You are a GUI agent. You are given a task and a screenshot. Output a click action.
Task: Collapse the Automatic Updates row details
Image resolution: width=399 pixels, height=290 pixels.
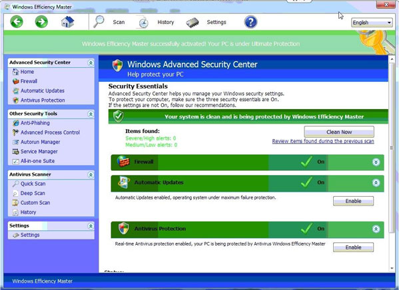[376, 183]
